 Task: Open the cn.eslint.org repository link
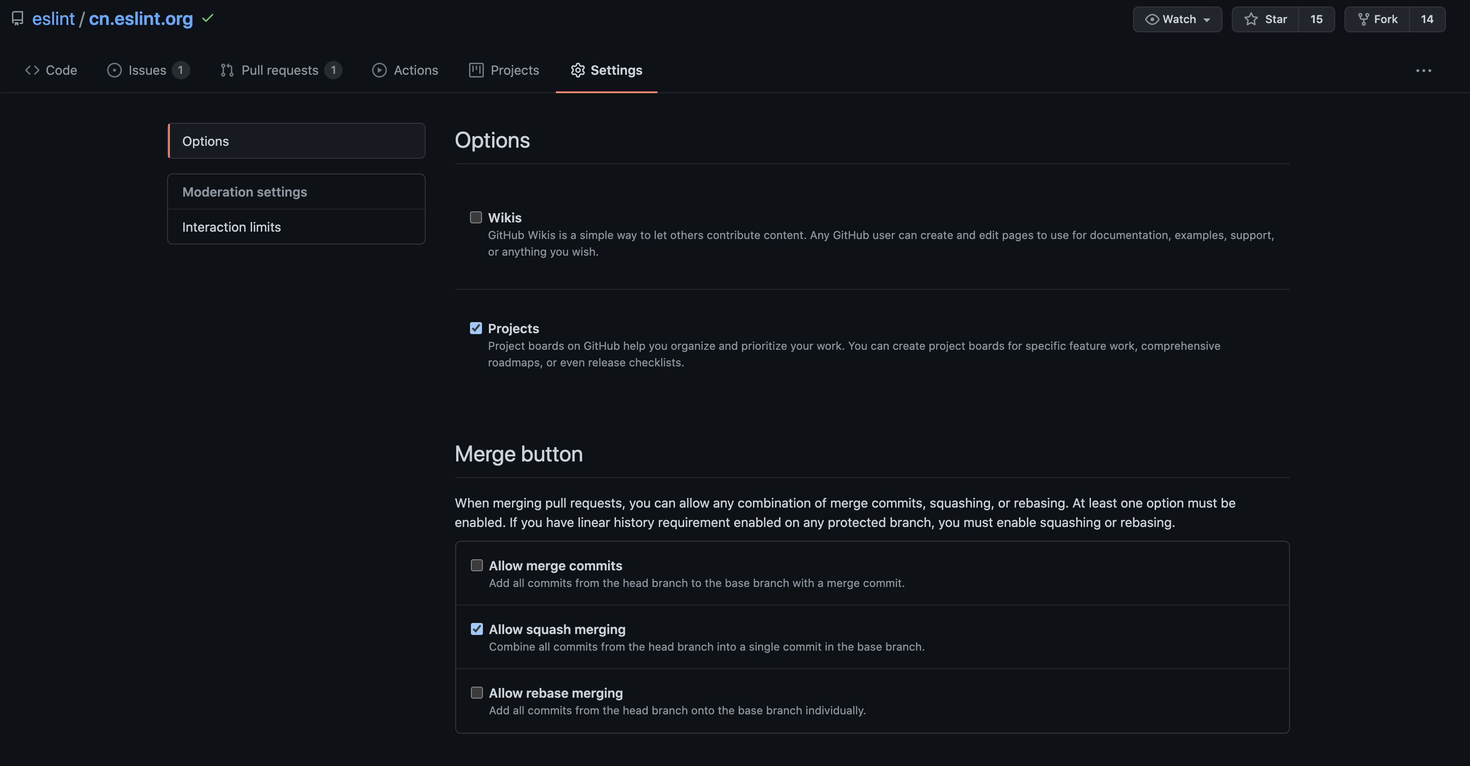click(141, 18)
